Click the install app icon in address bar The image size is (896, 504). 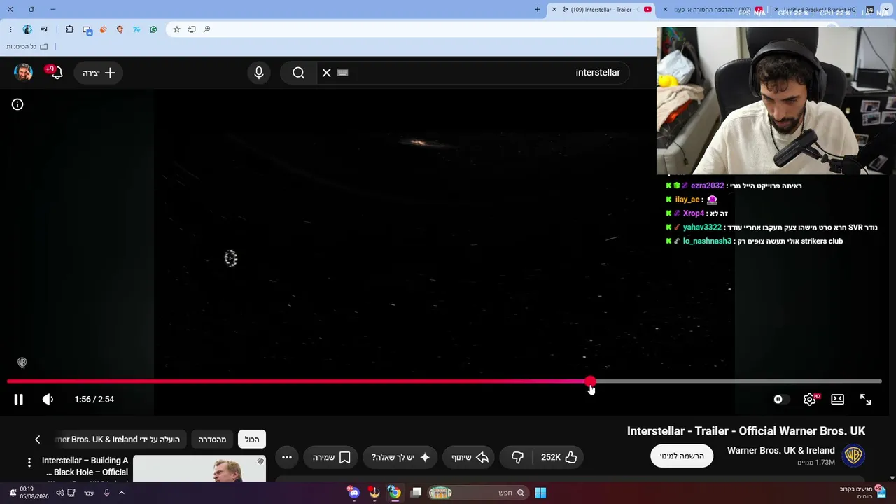pyautogui.click(x=192, y=29)
